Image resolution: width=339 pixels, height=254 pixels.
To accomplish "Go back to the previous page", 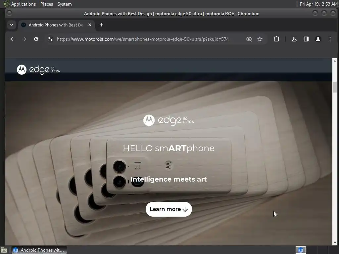I will coord(12,39).
